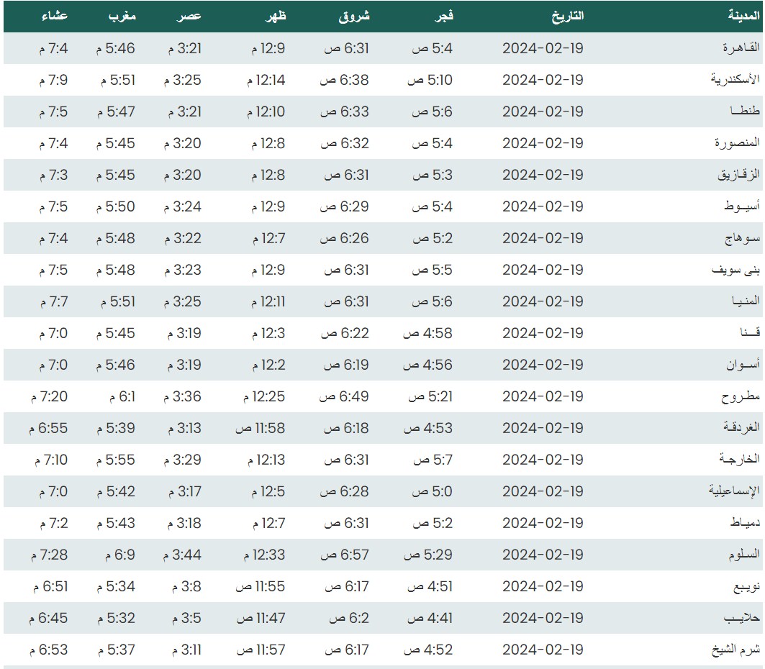The height and width of the screenshot is (669, 765).
Task: Click the التاريخ column header
Action: (567, 17)
